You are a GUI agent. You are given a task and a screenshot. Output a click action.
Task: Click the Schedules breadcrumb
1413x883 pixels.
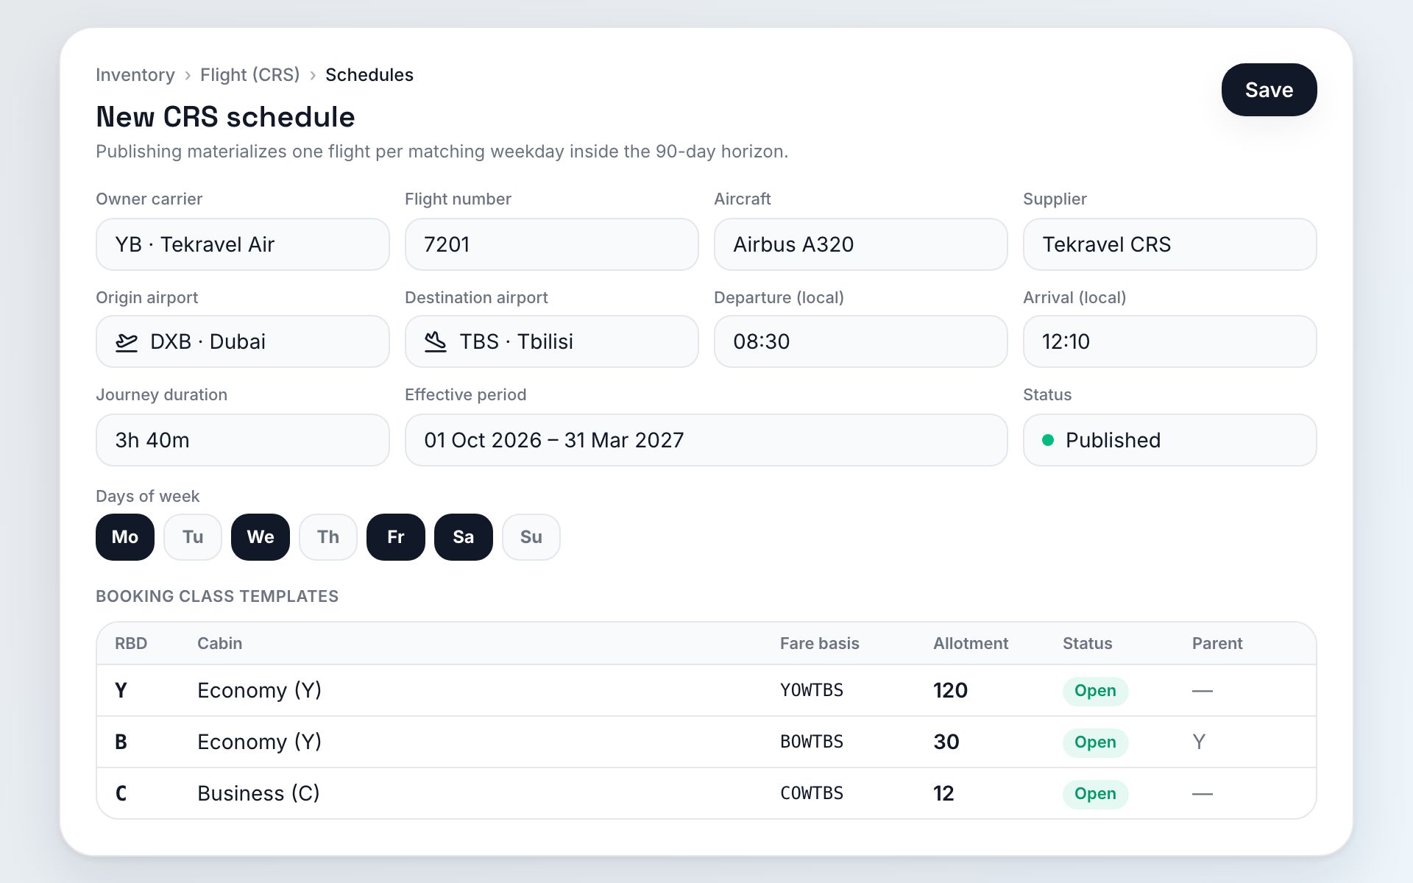pyautogui.click(x=369, y=75)
